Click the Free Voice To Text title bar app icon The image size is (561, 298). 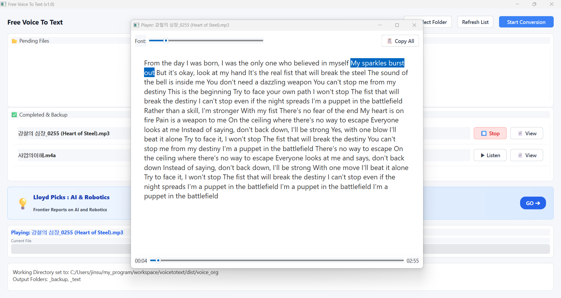point(4,4)
